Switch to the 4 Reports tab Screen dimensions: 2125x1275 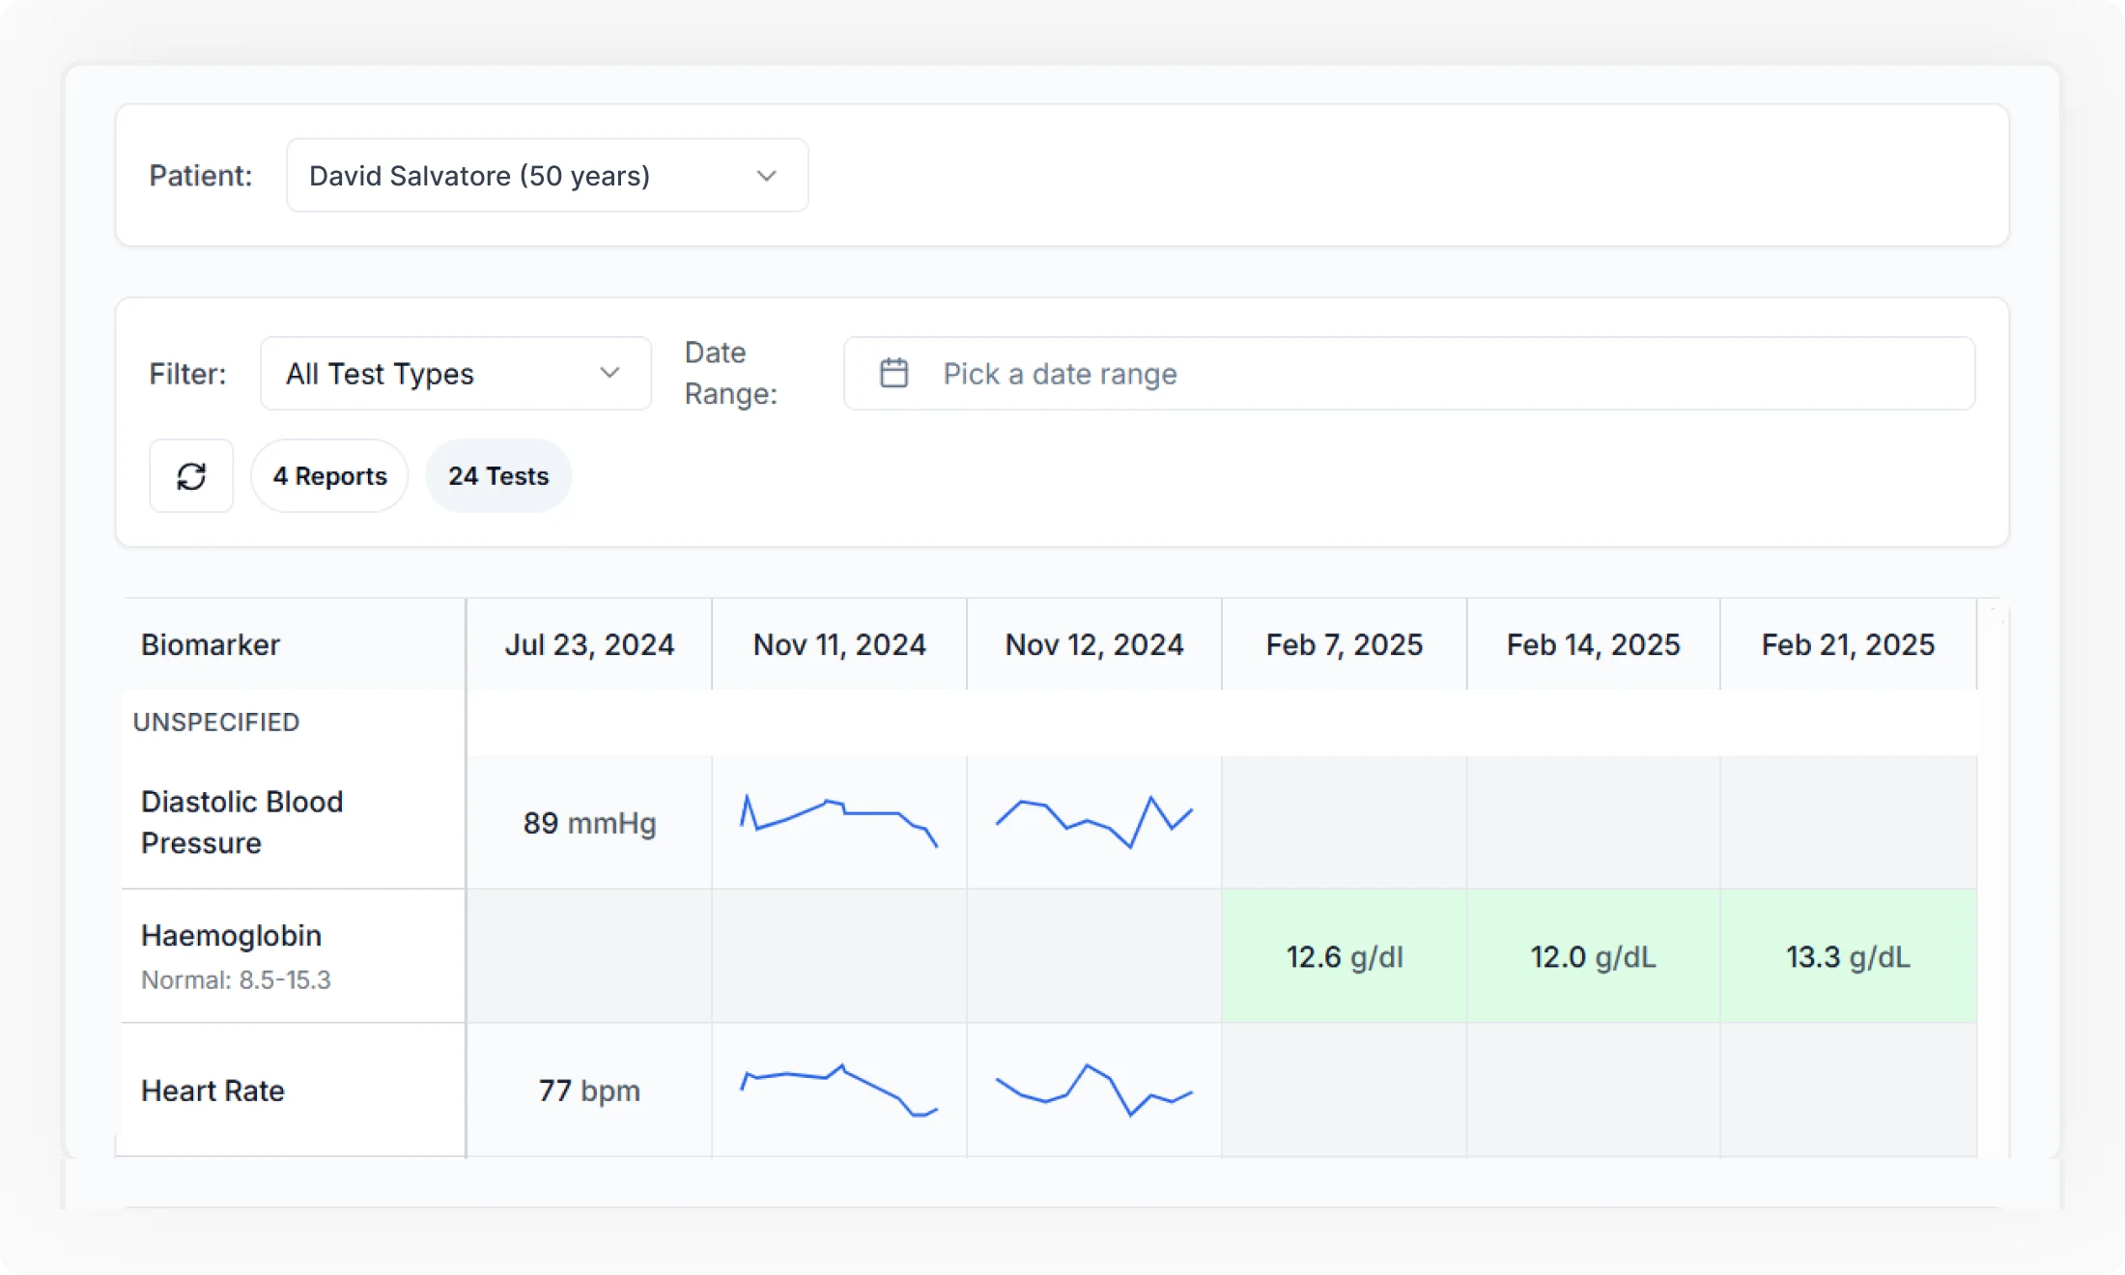tap(329, 476)
